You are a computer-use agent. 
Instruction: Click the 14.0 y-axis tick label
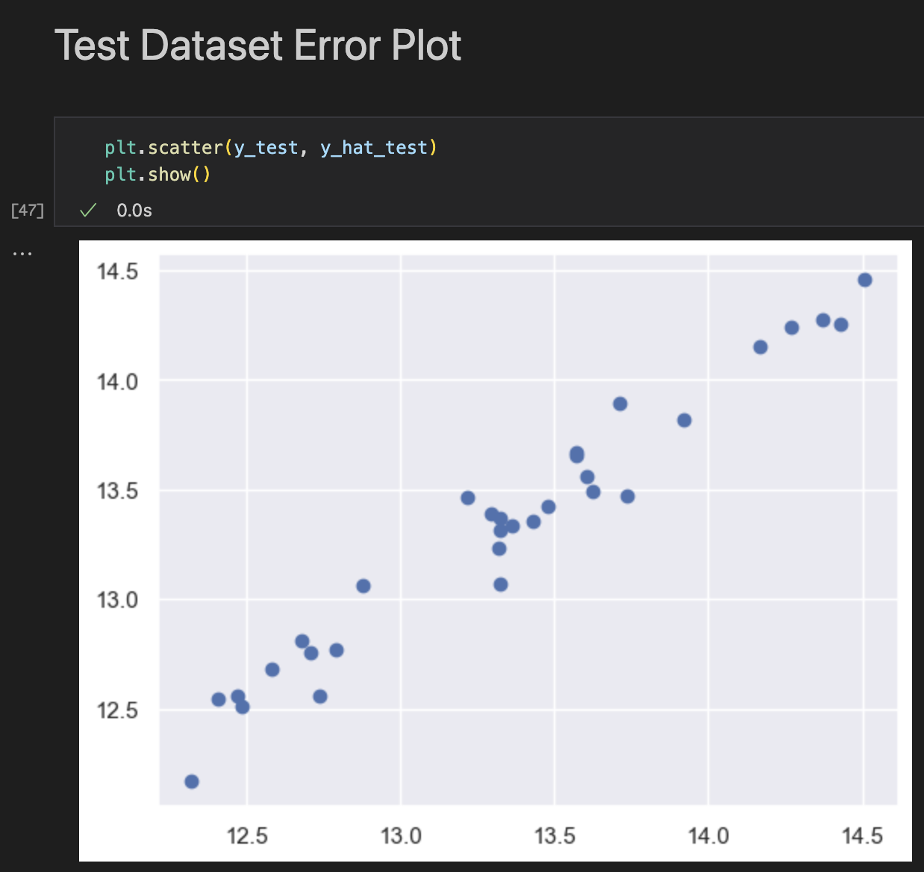(x=117, y=381)
